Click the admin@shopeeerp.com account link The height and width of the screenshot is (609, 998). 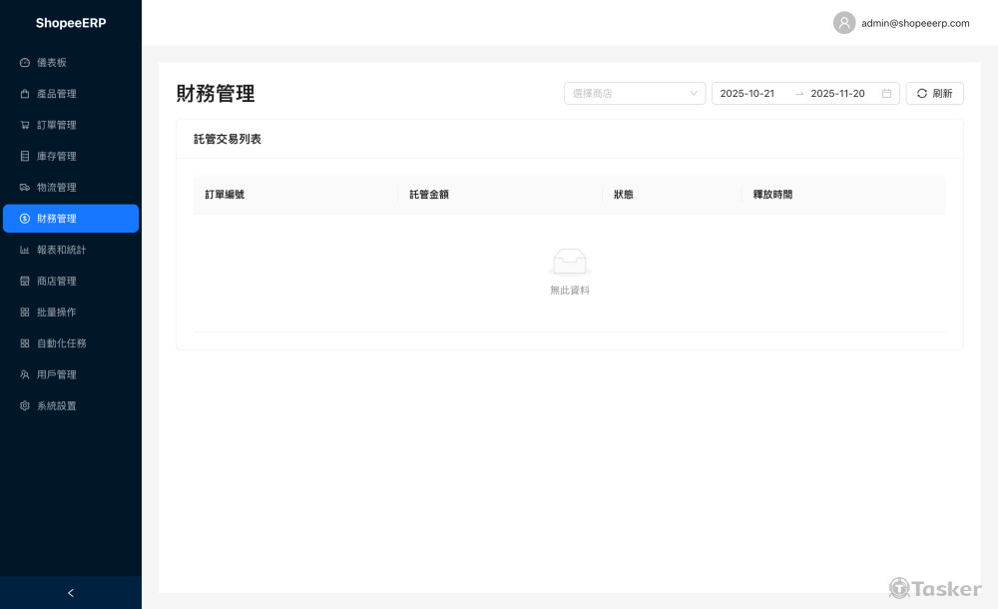click(915, 23)
